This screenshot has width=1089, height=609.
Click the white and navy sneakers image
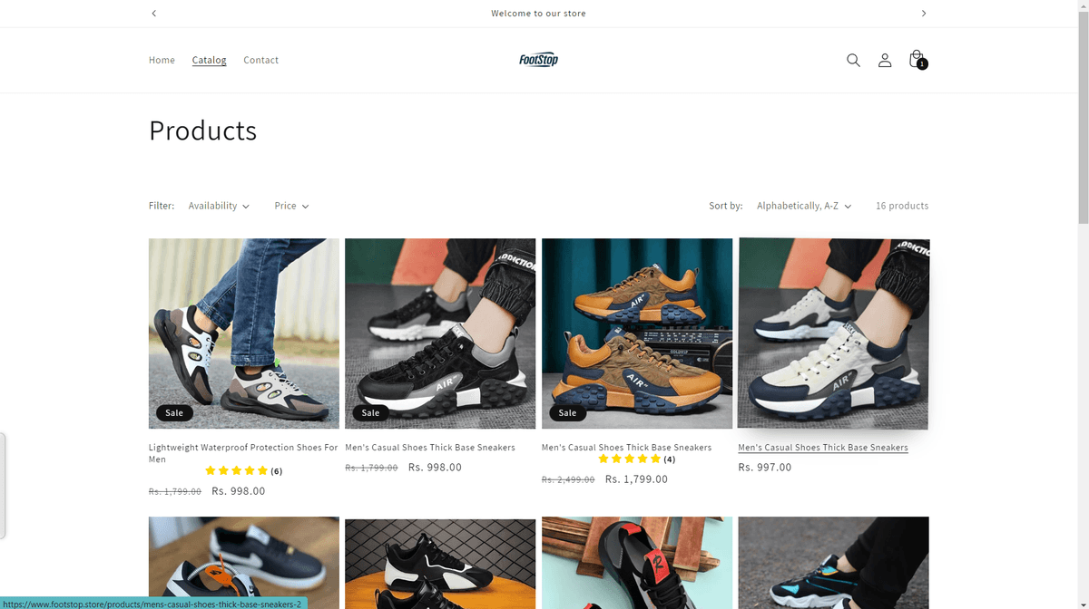pyautogui.click(x=833, y=333)
